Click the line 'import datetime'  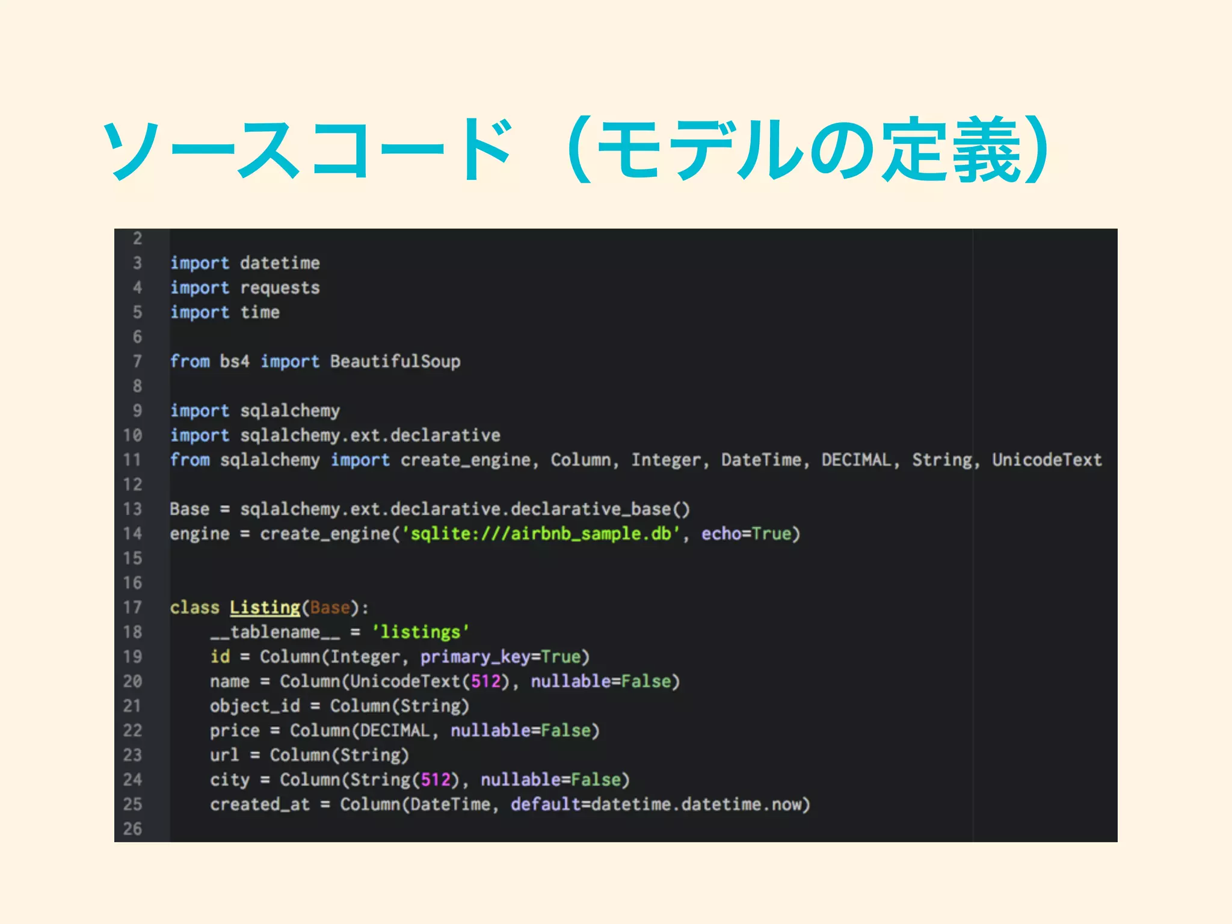coord(245,263)
